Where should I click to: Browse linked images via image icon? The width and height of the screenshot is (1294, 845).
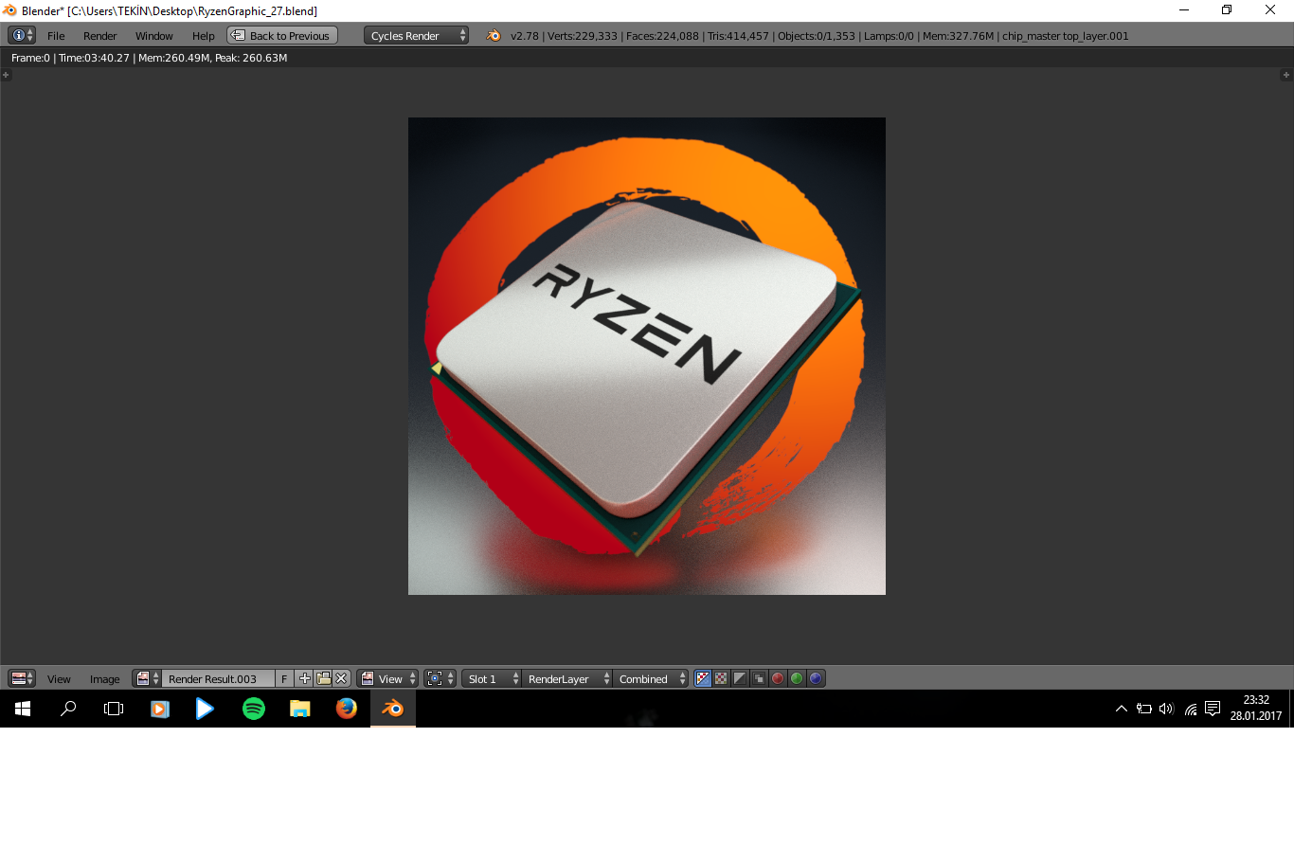point(147,678)
